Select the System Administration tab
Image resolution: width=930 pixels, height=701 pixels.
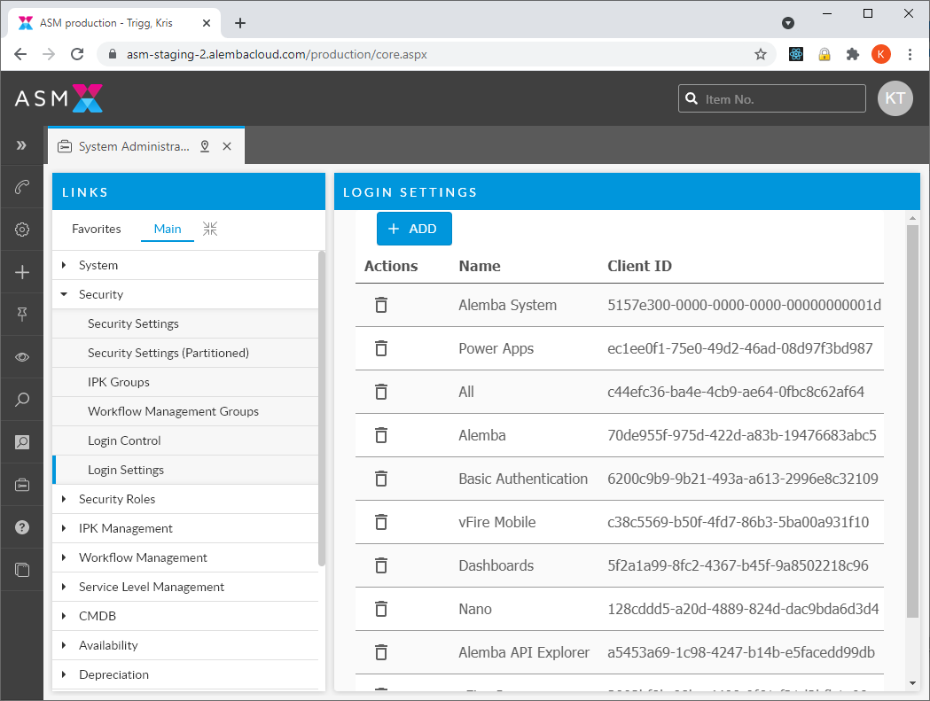(133, 146)
